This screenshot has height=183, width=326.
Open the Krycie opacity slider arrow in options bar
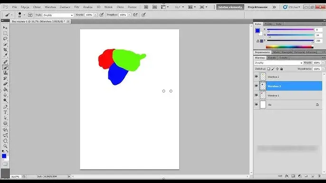coord(96,15)
